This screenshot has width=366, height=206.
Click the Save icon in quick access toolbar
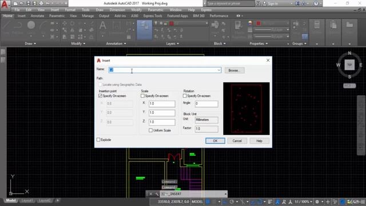pos(28,3)
